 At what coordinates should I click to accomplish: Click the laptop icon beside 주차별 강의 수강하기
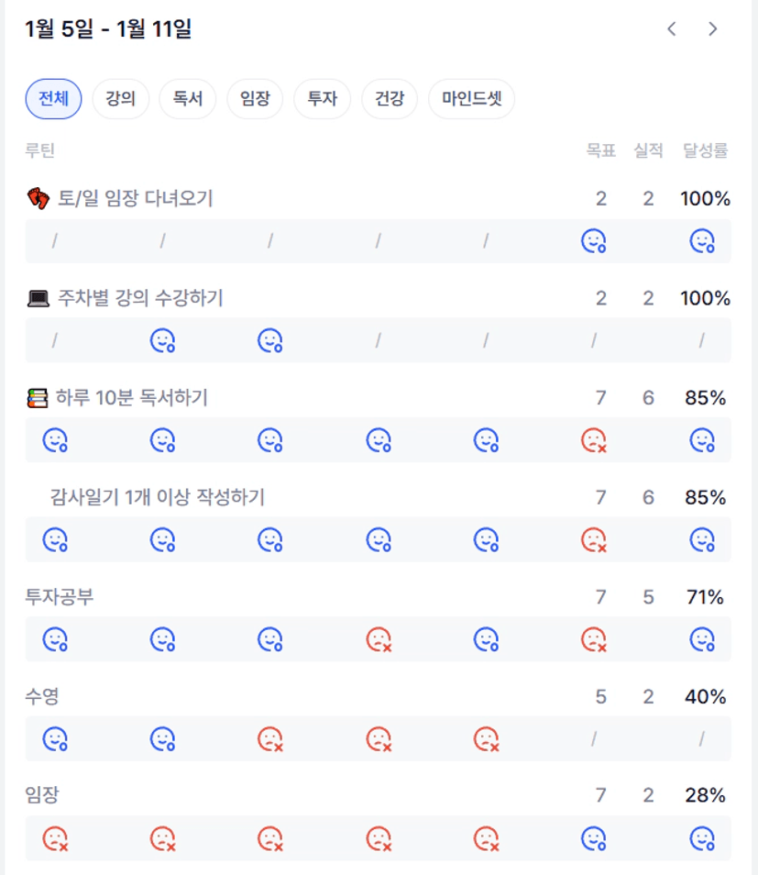pyautogui.click(x=38, y=298)
